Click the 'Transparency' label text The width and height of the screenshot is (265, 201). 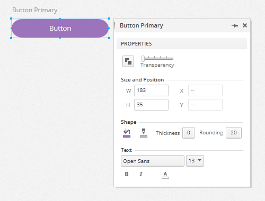157,65
